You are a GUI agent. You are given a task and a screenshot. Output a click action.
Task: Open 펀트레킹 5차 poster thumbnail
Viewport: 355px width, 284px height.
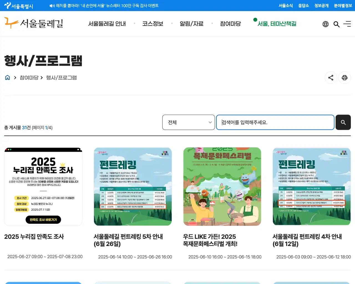click(133, 187)
